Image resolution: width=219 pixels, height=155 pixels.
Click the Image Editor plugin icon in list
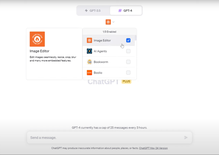click(89, 40)
